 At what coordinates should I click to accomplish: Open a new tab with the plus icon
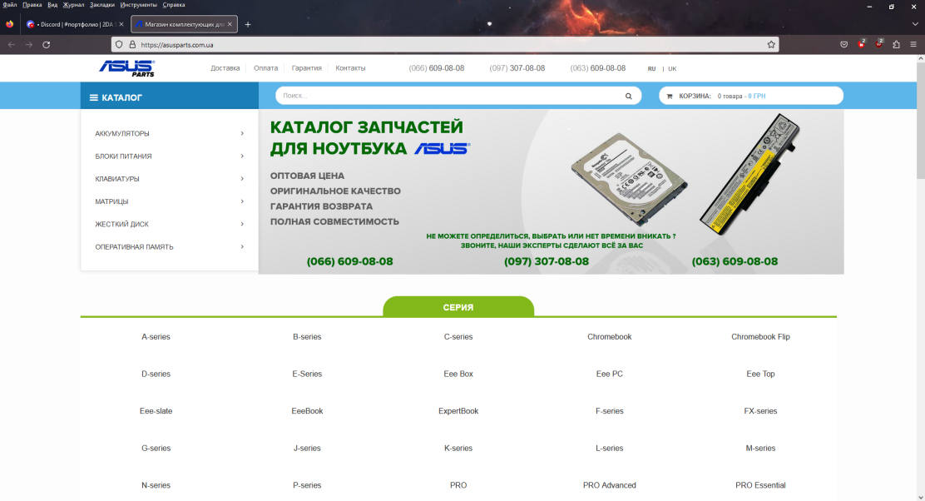248,24
